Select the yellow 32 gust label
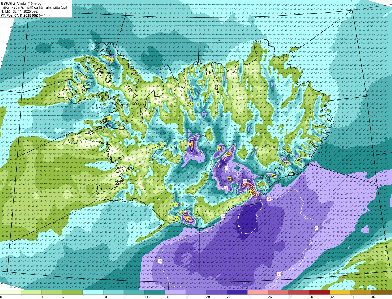The height and width of the screenshot is (299, 392). 220,149
